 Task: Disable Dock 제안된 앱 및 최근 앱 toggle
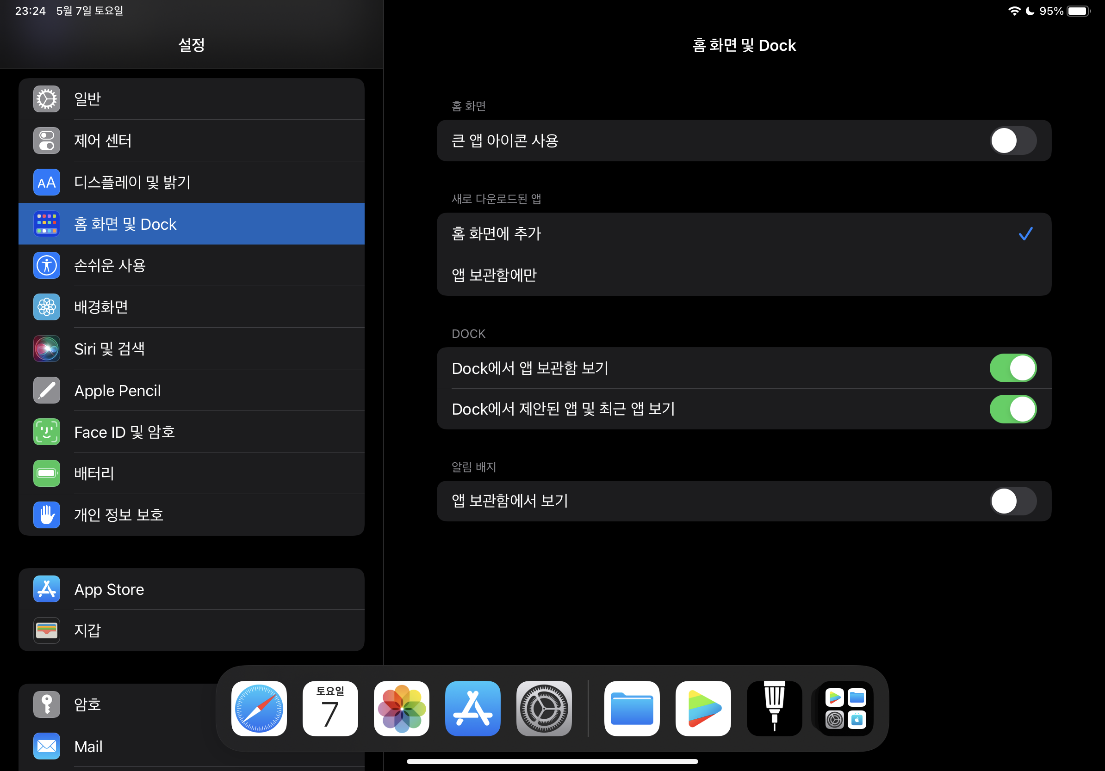[1012, 409]
